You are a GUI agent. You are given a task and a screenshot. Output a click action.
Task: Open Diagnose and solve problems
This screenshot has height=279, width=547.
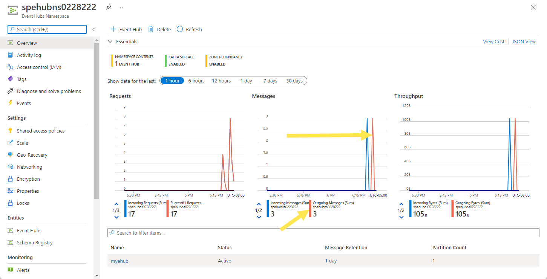(x=49, y=91)
